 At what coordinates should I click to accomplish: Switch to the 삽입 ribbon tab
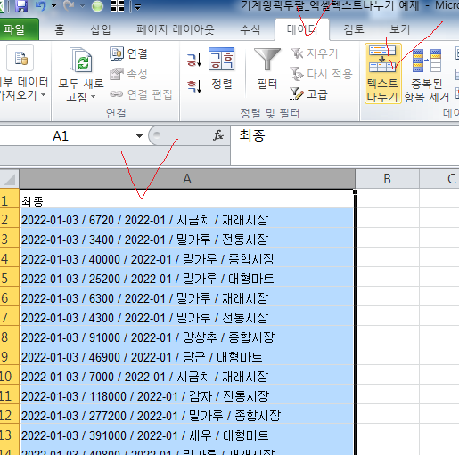pyautogui.click(x=101, y=29)
